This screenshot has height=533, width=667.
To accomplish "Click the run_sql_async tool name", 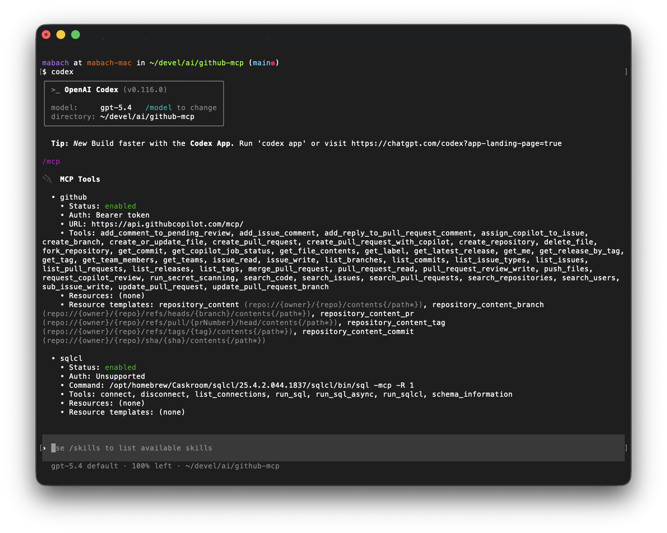I will click(x=345, y=394).
